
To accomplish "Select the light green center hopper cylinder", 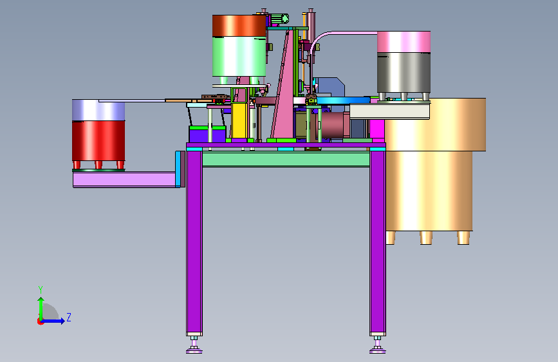I will coord(239,57).
